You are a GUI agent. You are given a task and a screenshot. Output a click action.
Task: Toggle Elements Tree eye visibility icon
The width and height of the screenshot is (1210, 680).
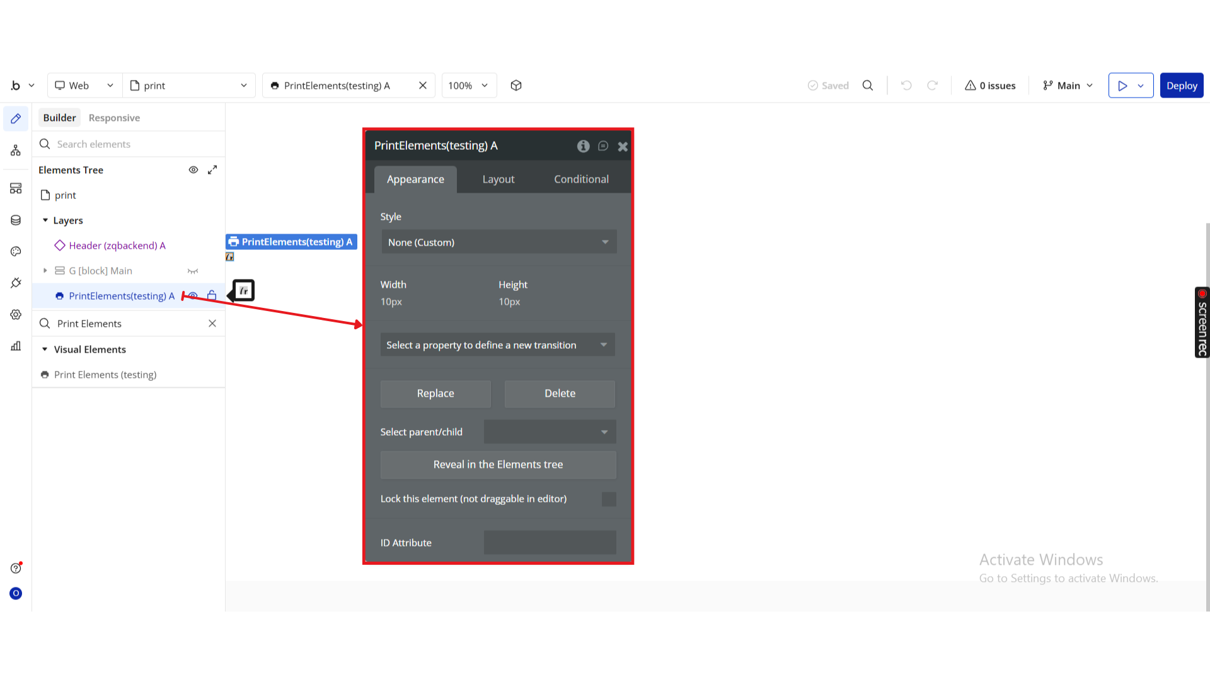click(193, 170)
